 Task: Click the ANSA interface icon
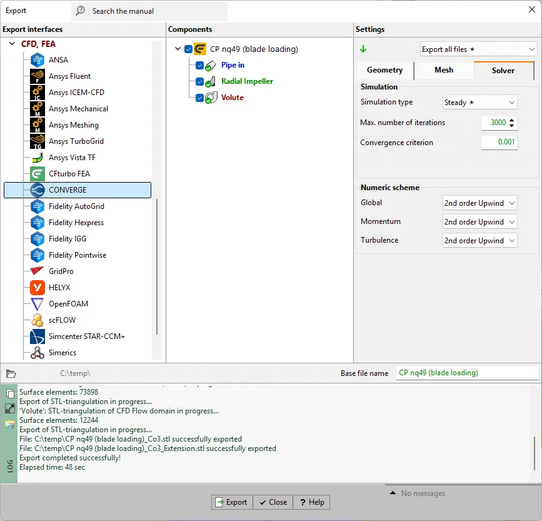[38, 60]
